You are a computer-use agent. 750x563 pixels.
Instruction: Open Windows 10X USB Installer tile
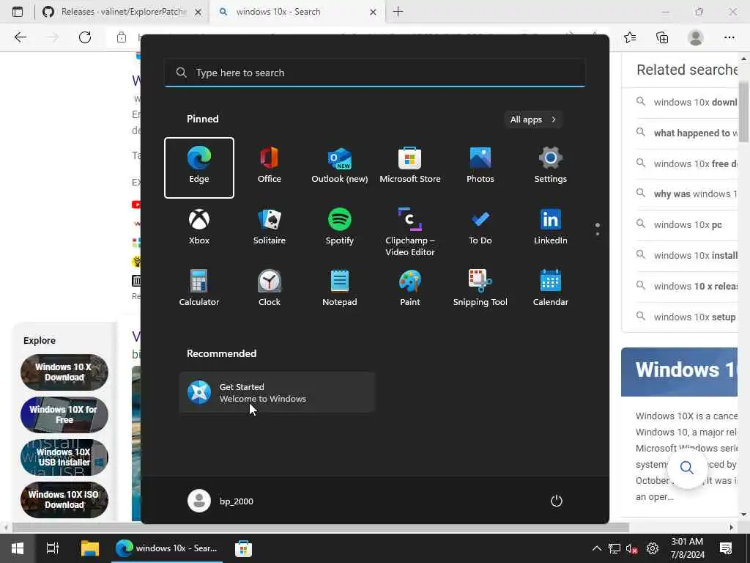click(x=64, y=457)
